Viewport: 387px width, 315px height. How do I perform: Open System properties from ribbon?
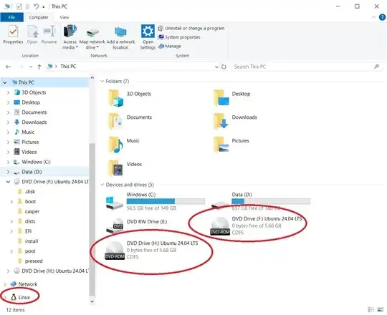coord(179,37)
